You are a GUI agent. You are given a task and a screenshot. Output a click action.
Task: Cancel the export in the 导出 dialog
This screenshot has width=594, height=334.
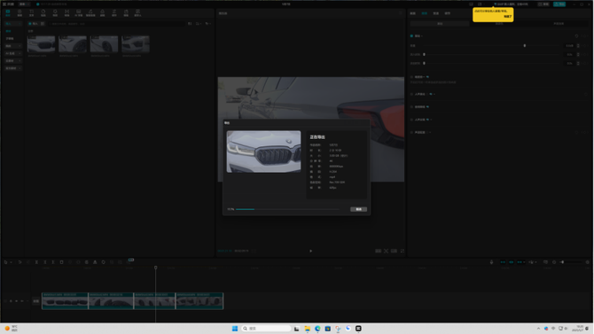coord(358,209)
